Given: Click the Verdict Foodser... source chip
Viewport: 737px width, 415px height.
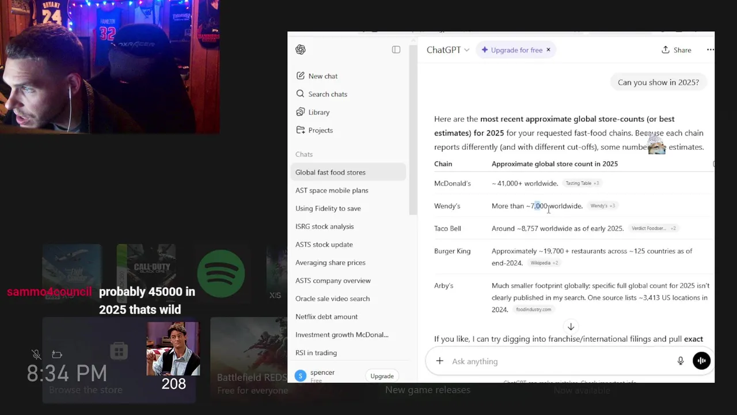Looking at the screenshot, I should click(654, 228).
